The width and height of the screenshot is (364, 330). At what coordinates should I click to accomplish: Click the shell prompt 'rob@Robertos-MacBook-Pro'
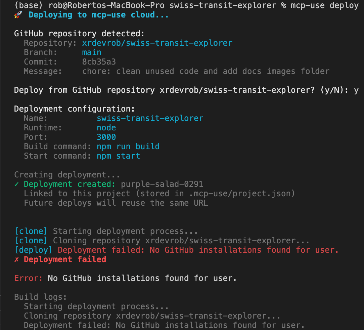tap(106, 5)
